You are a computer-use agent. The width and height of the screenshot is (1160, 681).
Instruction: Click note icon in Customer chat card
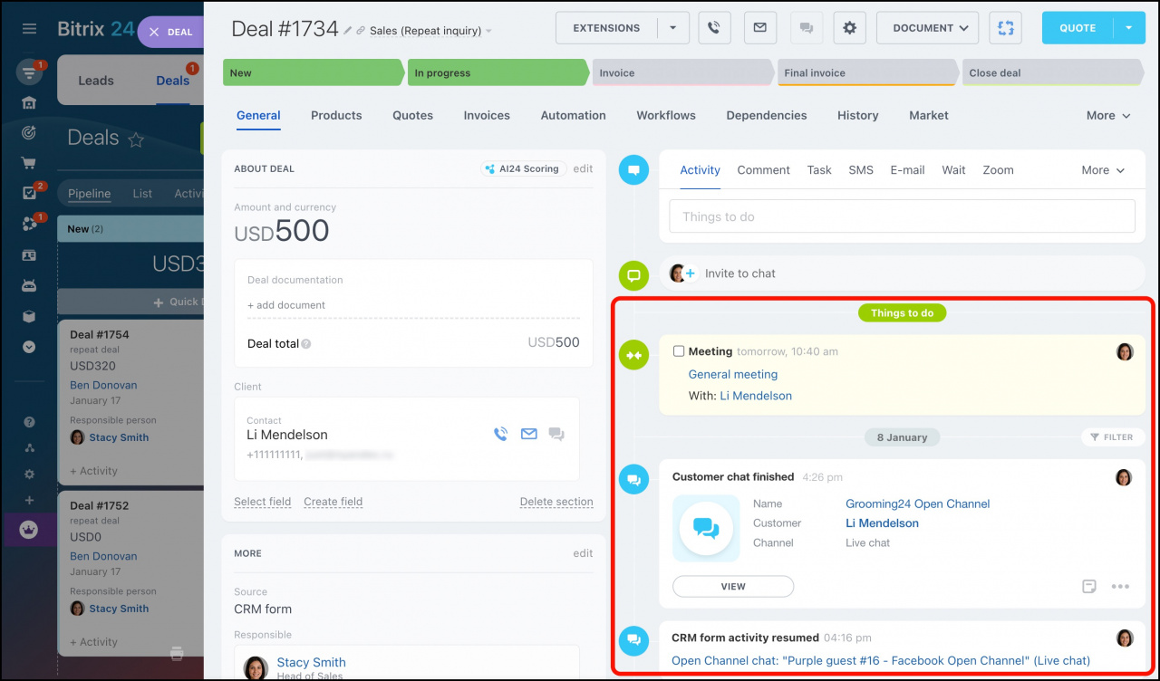pos(1089,587)
